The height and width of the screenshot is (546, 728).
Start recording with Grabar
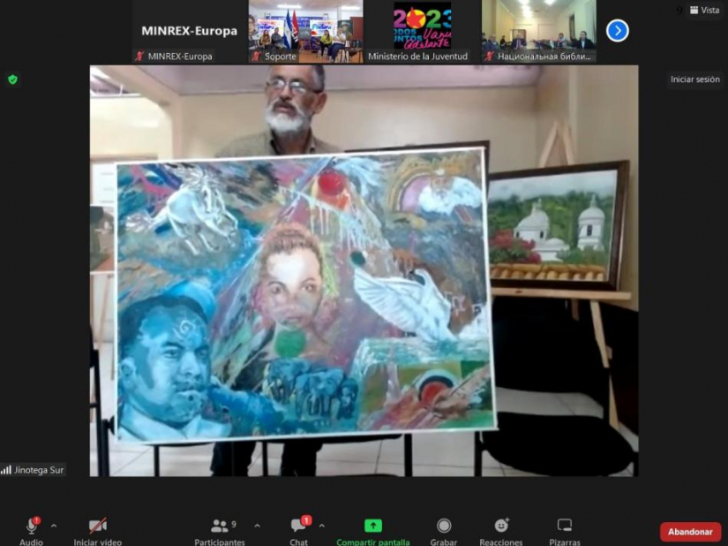443,531
